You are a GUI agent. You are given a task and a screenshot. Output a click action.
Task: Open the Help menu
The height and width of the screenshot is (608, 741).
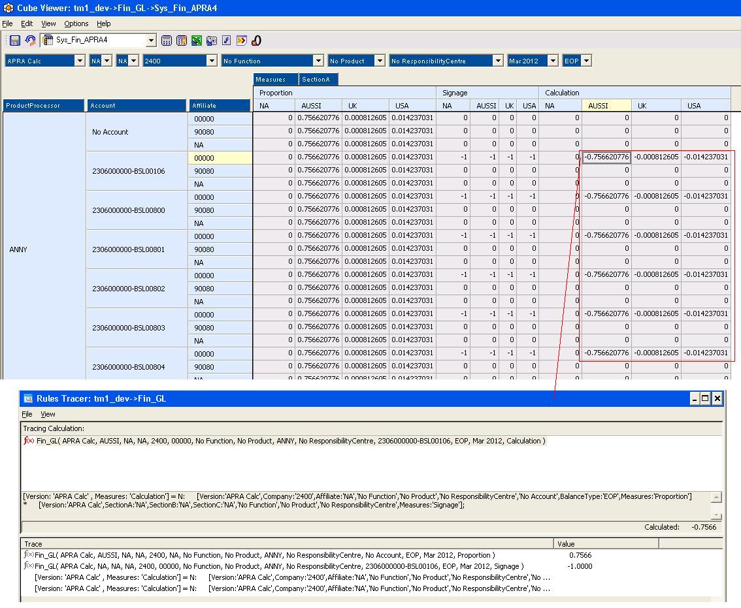pos(103,24)
